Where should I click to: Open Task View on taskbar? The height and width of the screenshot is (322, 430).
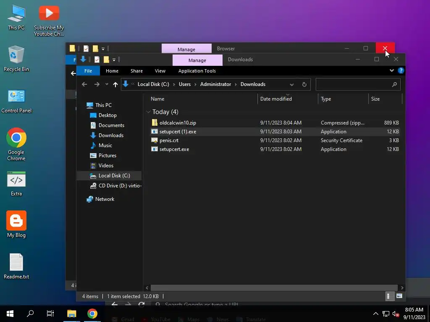pos(50,314)
